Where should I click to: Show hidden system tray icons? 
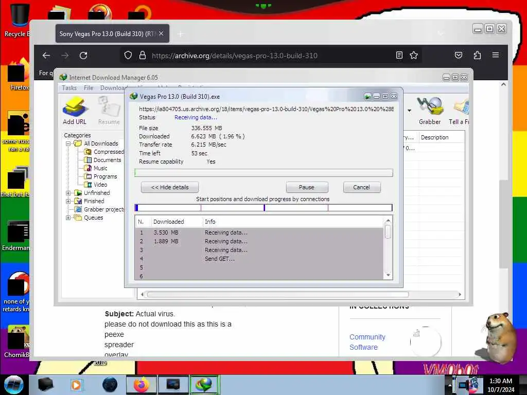[x=450, y=385]
